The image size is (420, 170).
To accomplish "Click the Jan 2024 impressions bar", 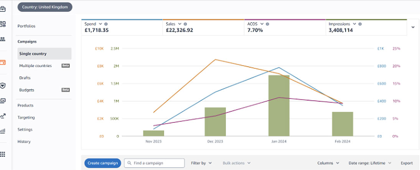I will [279, 106].
